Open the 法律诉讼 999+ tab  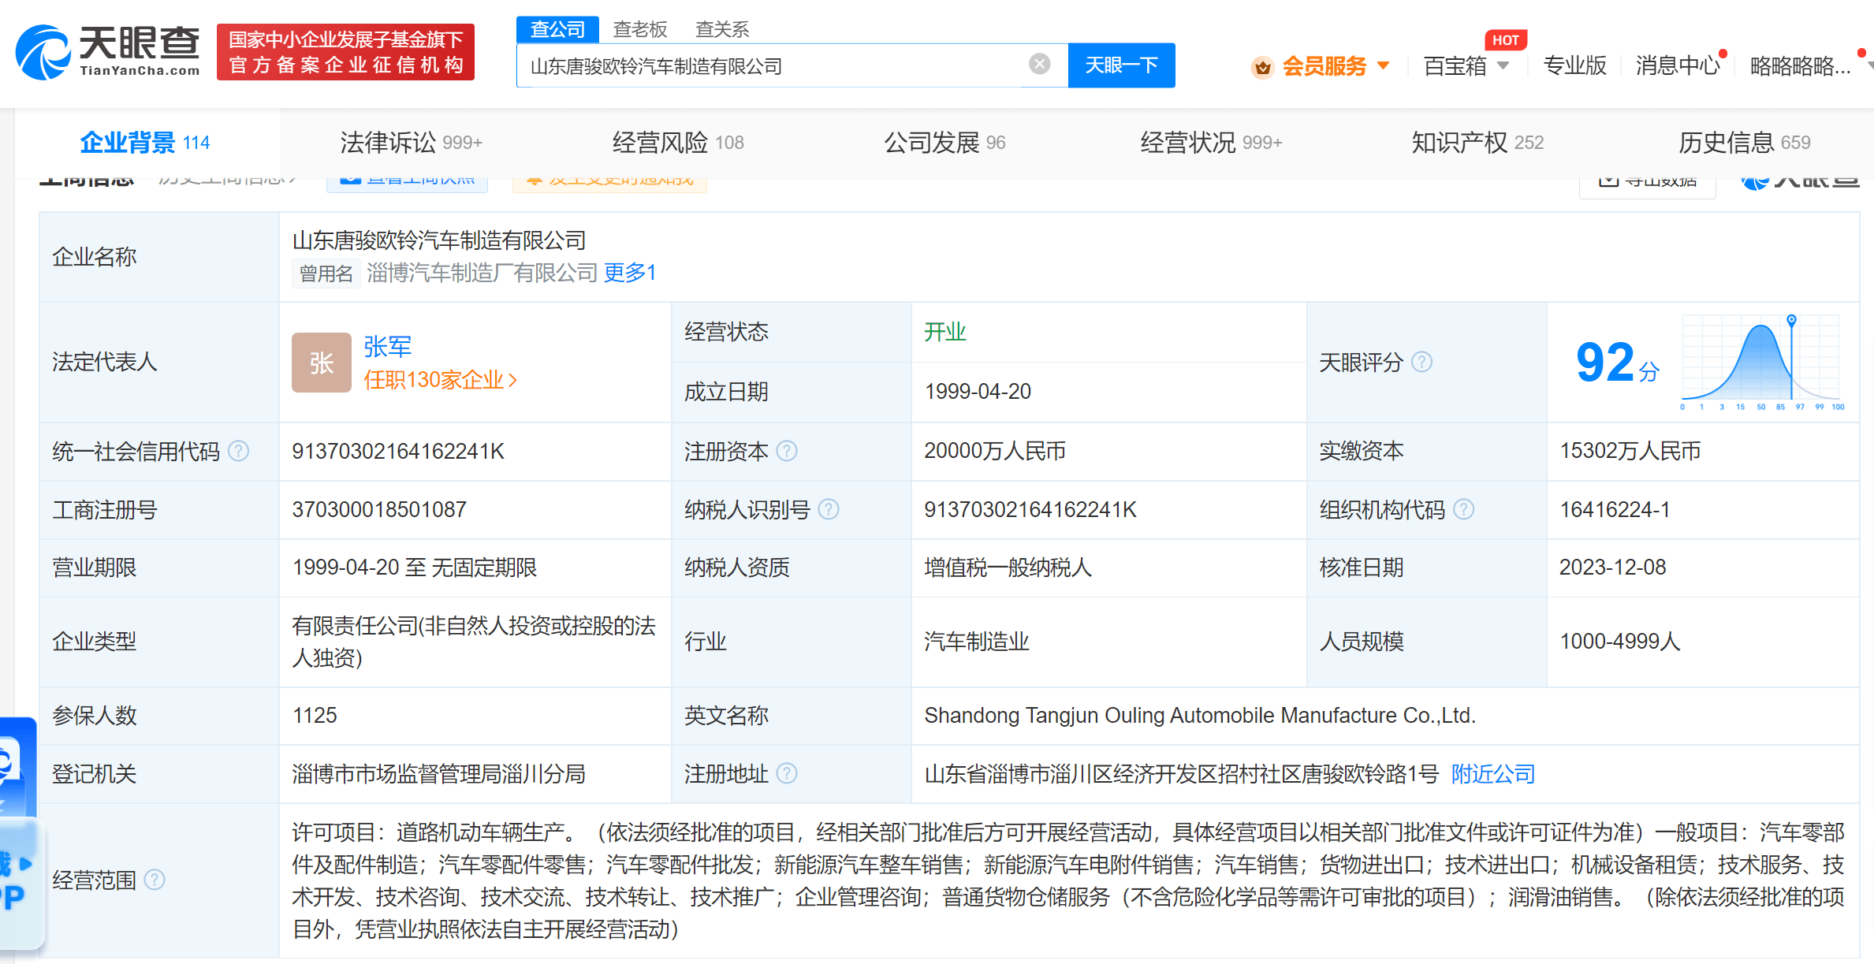click(411, 143)
